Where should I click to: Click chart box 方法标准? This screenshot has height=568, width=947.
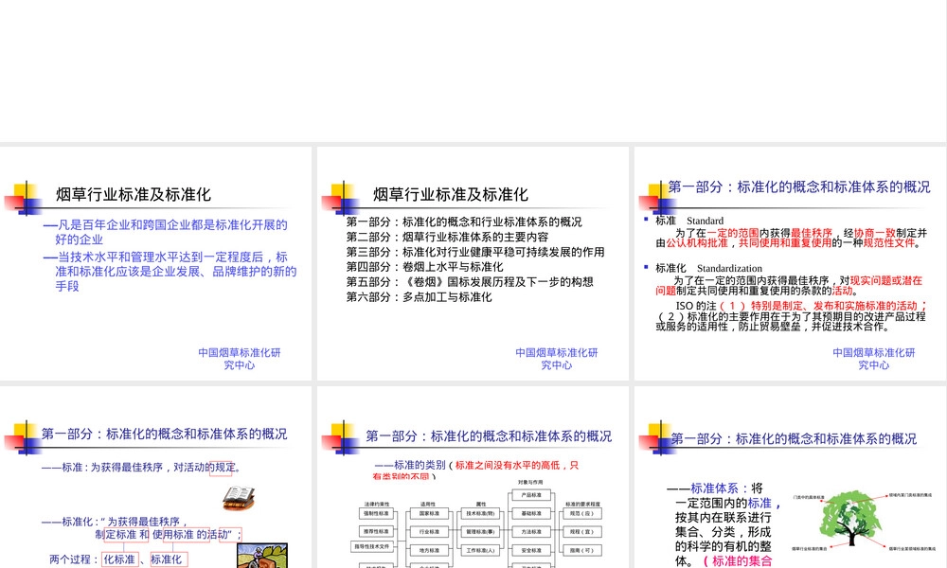(x=531, y=532)
